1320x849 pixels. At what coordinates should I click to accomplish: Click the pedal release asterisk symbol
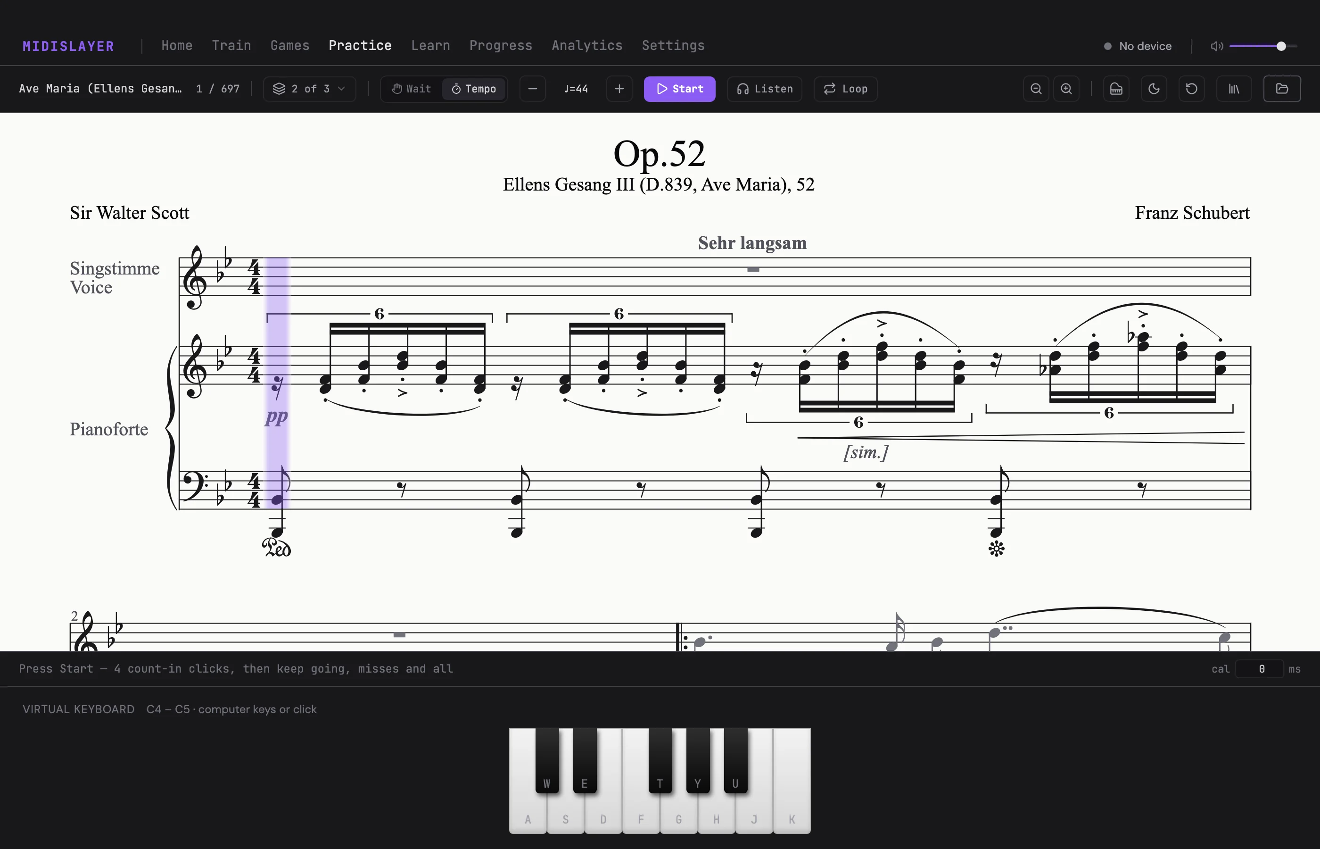996,549
